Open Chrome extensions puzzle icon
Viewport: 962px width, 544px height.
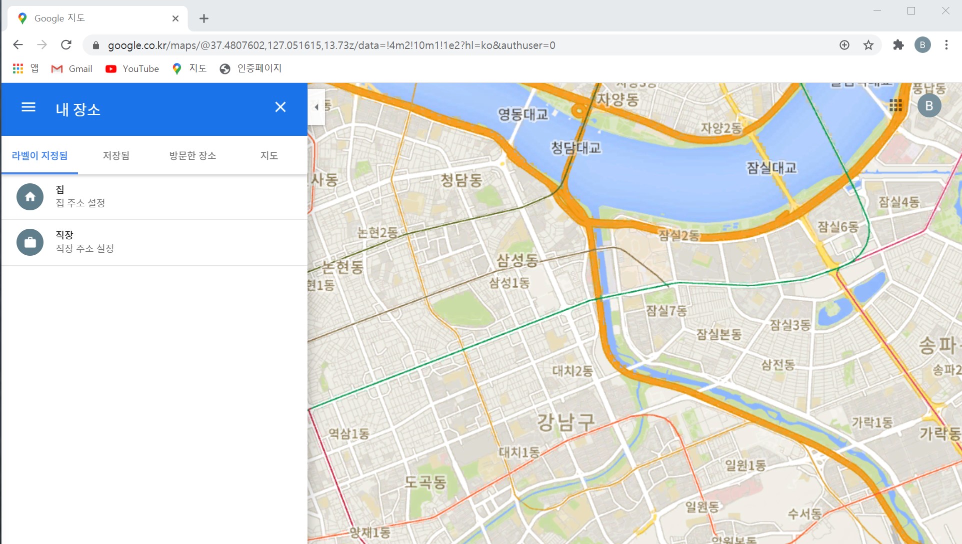click(898, 45)
